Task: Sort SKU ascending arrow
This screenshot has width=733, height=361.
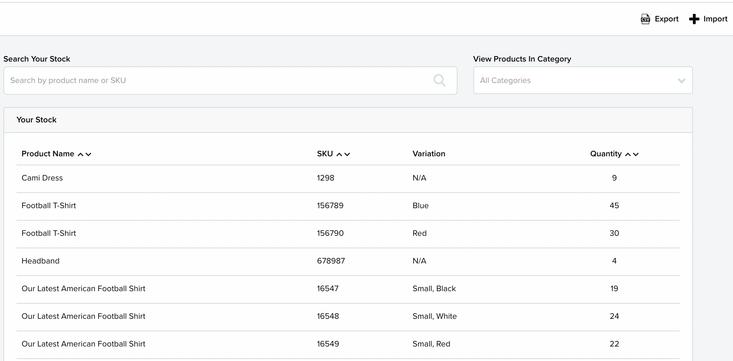Action: pyautogui.click(x=339, y=154)
